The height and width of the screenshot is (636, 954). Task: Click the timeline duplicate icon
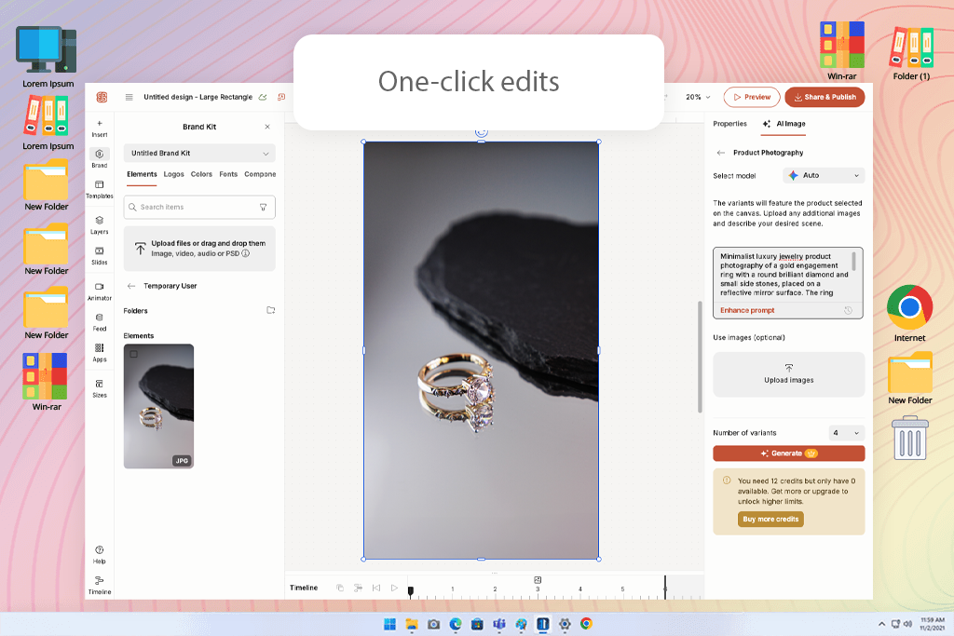point(340,588)
